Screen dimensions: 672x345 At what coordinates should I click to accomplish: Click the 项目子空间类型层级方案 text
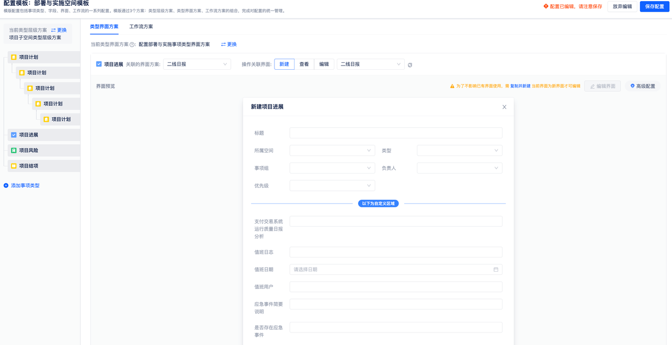35,38
